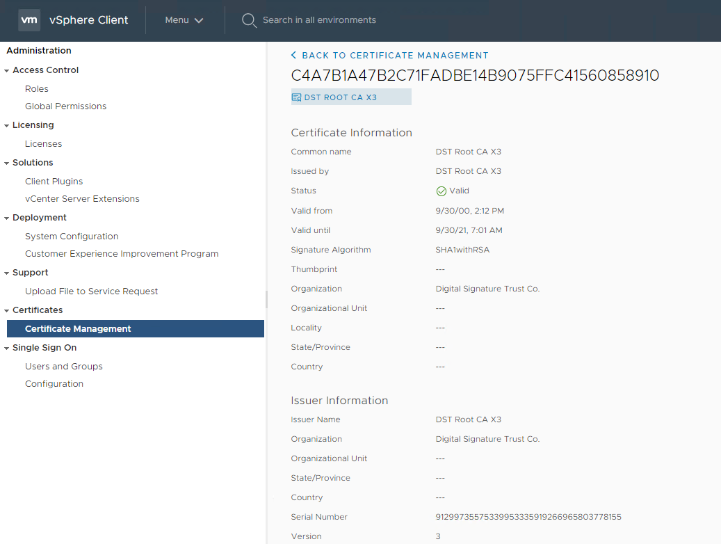The image size is (721, 544).
Task: Click the SHA1withRSA signature algorithm value
Action: click(x=462, y=250)
